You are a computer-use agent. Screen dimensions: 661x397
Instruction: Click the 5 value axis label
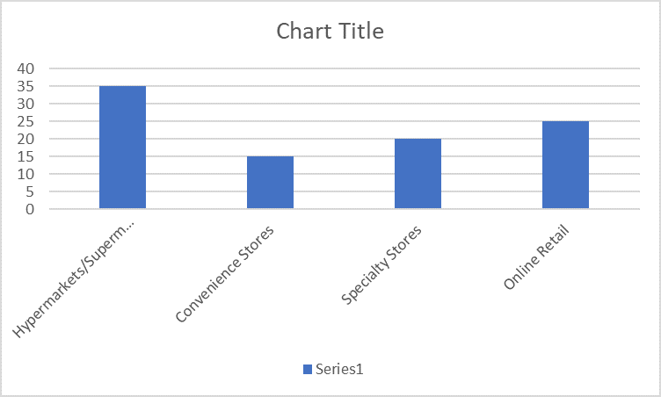tap(30, 191)
